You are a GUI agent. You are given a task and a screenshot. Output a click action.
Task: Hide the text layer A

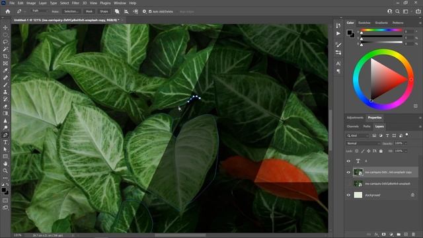tap(348, 161)
